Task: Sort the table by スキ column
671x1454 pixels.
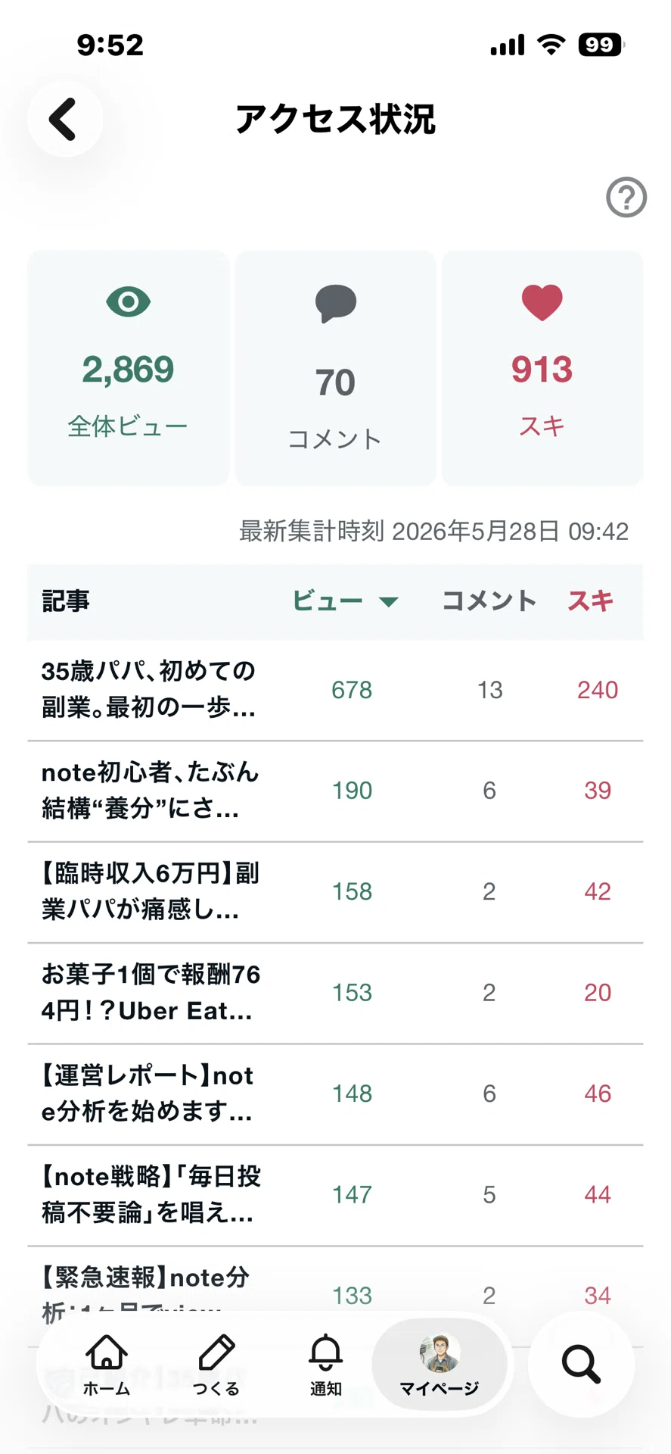Action: 590,601
